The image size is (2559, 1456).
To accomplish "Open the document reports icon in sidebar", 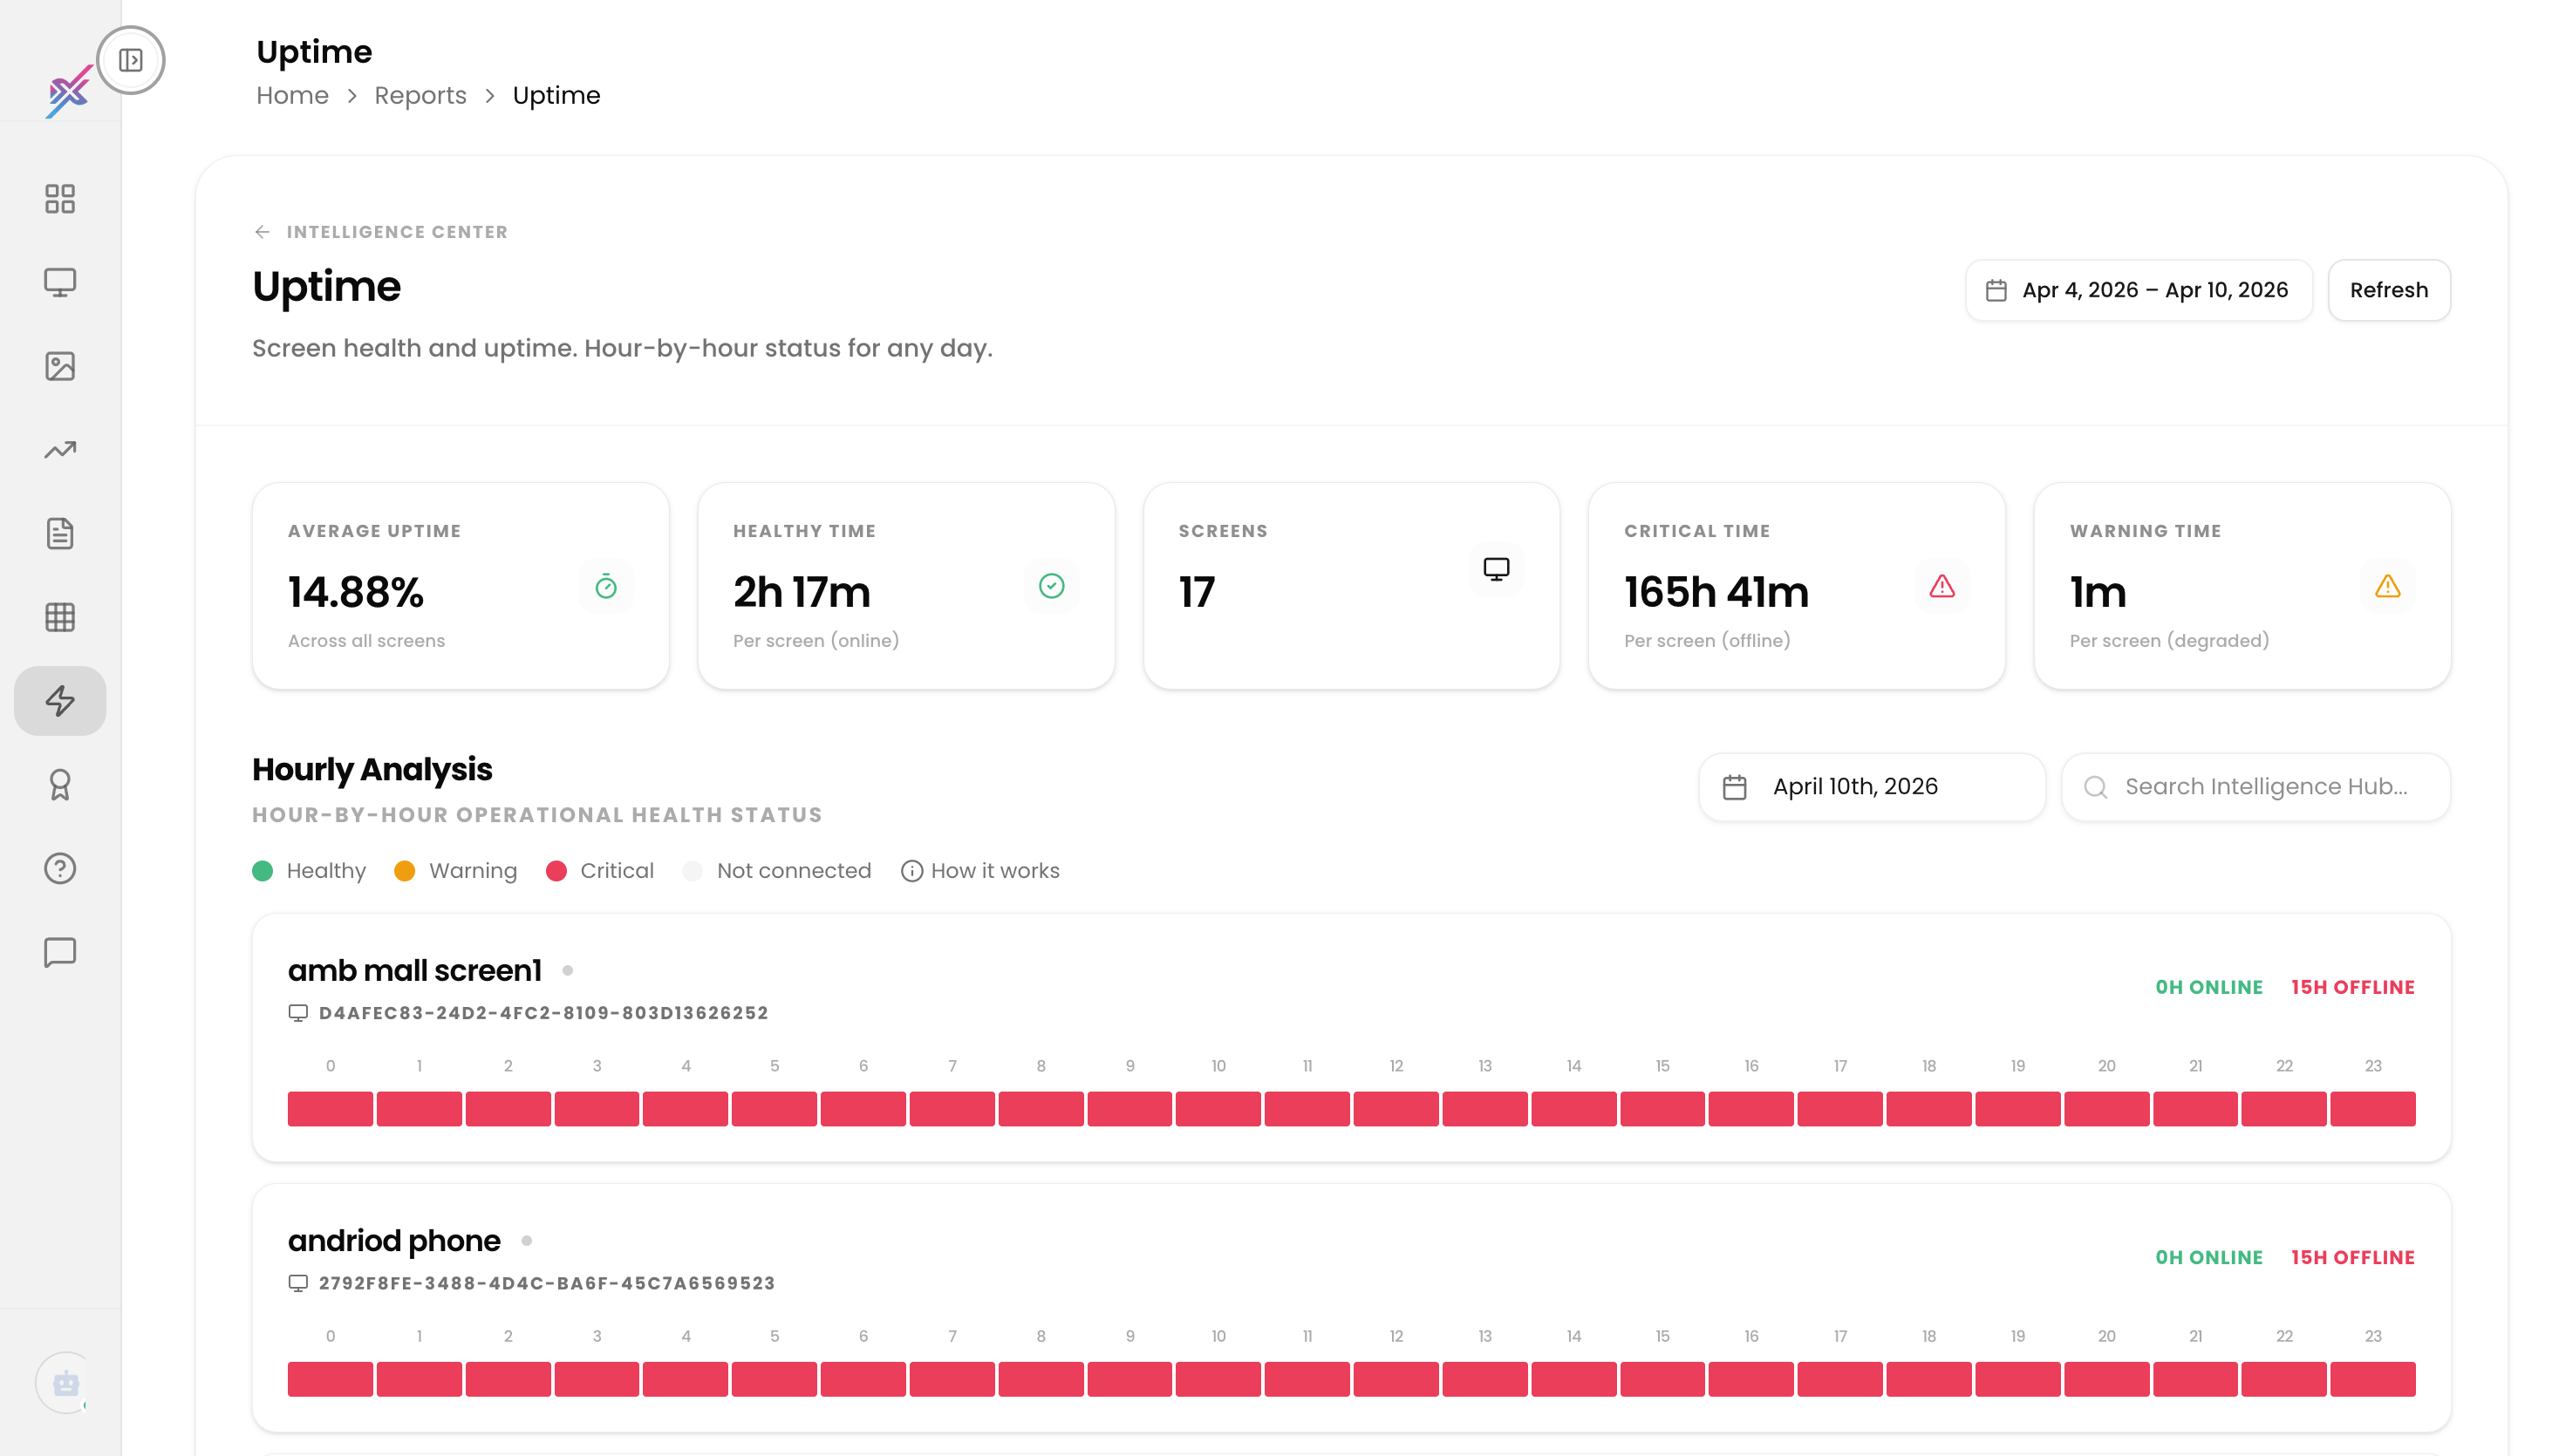I will pos(60,533).
